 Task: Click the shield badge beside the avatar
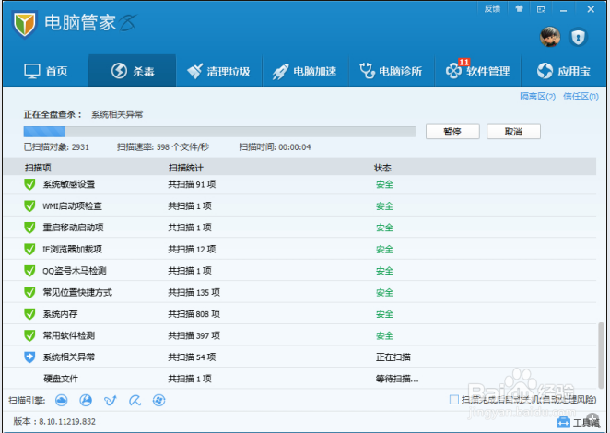578,38
